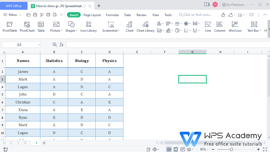Insert a pie chart
This screenshot has height=152, width=270.
(x=177, y=30)
